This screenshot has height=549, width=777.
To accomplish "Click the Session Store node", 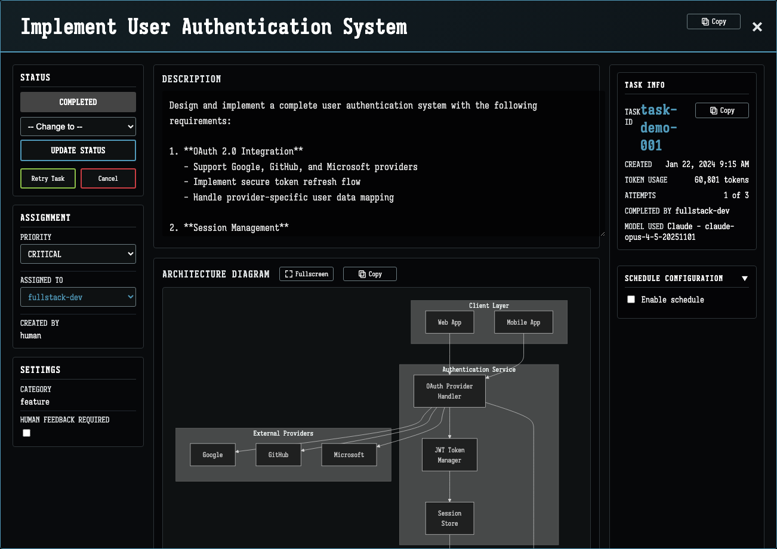I will click(449, 518).
